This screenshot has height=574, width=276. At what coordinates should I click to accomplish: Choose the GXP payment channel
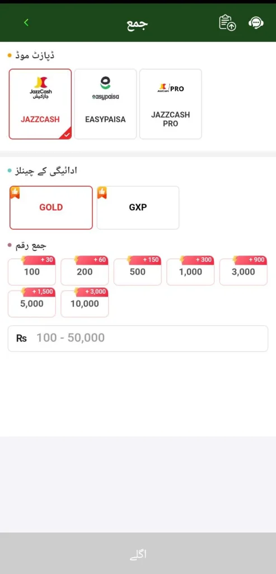(x=138, y=207)
